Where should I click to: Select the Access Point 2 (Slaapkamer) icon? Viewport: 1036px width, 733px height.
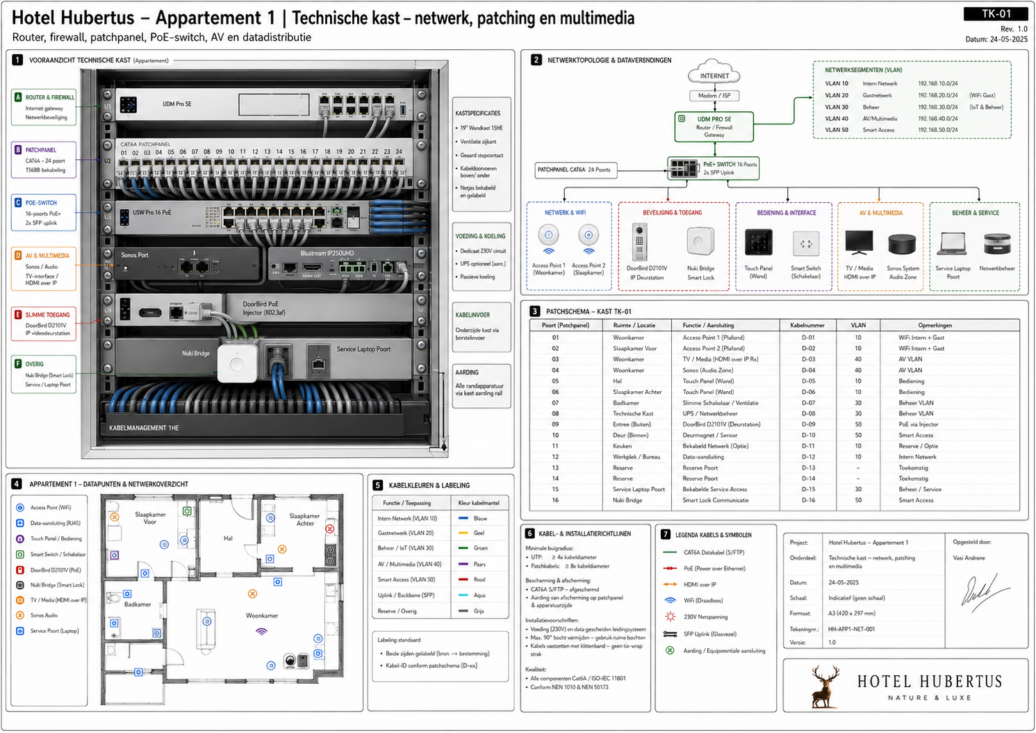(589, 235)
